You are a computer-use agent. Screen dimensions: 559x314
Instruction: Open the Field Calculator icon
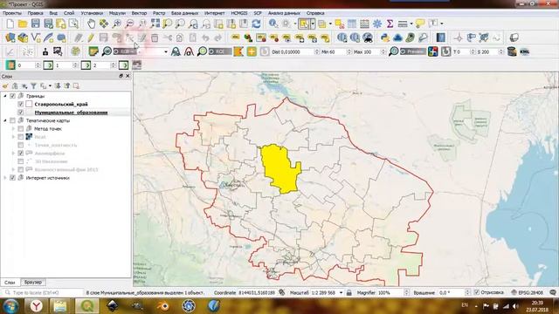tap(364, 24)
